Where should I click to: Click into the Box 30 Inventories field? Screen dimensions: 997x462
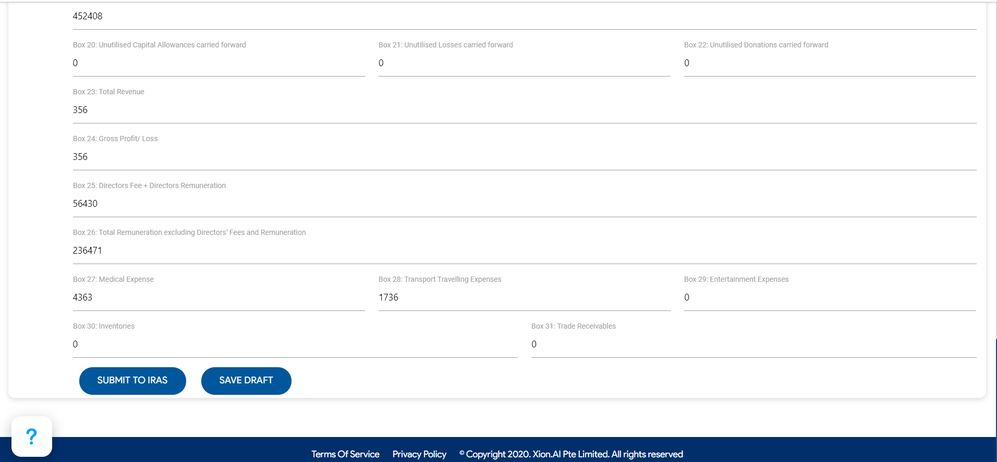[295, 344]
